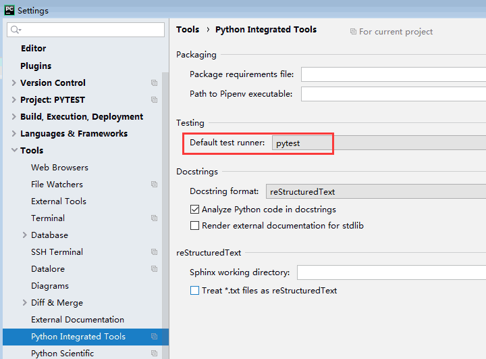Click project-level icon next to Python Integrated Tools
Image resolution: width=486 pixels, height=359 pixels.
click(x=154, y=336)
